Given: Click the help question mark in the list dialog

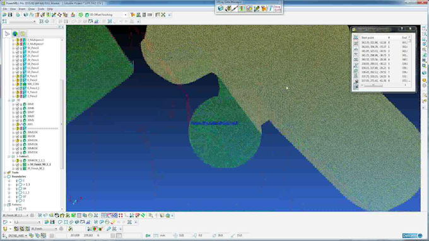Looking at the screenshot, I should pyautogui.click(x=402, y=29).
